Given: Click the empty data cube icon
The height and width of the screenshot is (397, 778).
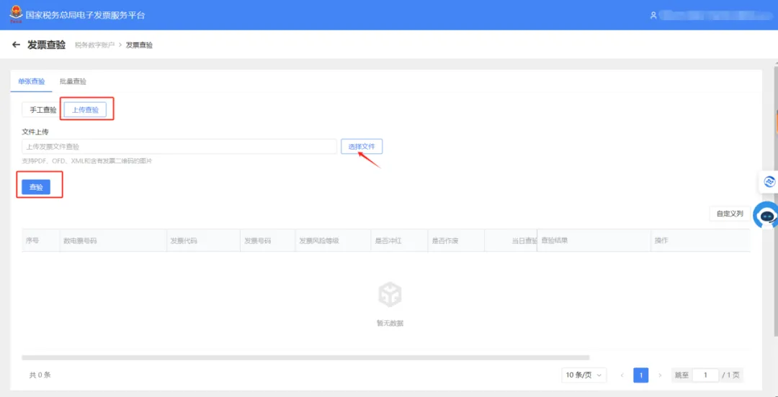Looking at the screenshot, I should point(390,296).
